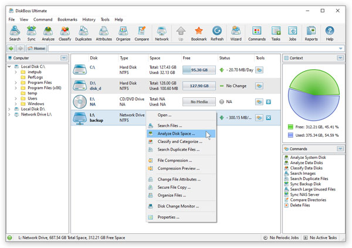Click the Help toolbar icon
Viewport: 352px width, 248px height.
point(330,33)
